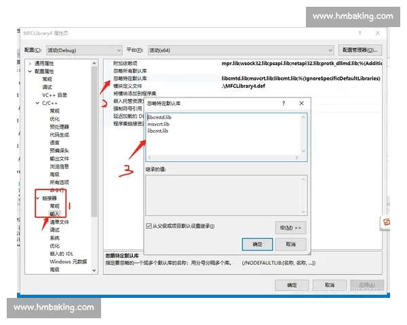Select 清单文件 in the tree
Image resolution: width=407 pixels, height=325 pixels.
(x=60, y=222)
